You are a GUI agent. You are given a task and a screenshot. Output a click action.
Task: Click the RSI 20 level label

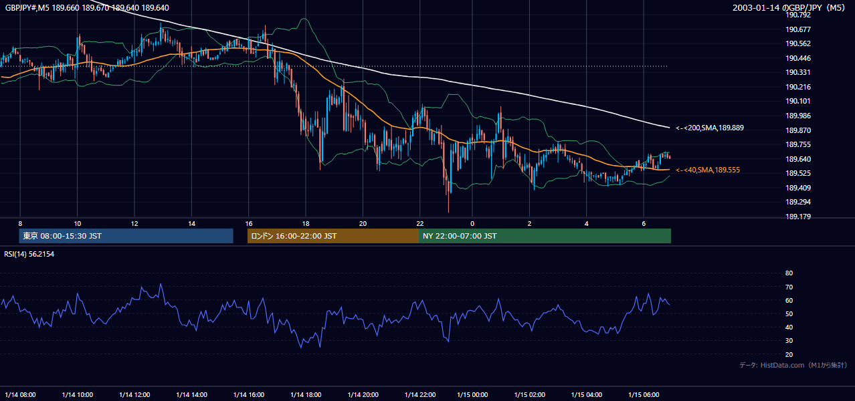789,354
